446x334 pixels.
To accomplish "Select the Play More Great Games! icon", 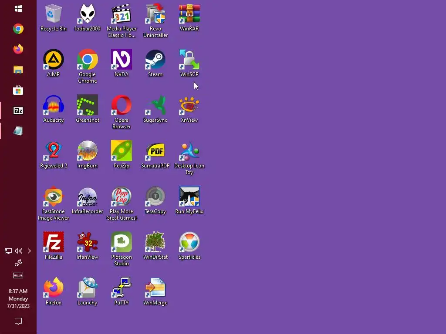I will (x=122, y=204).
